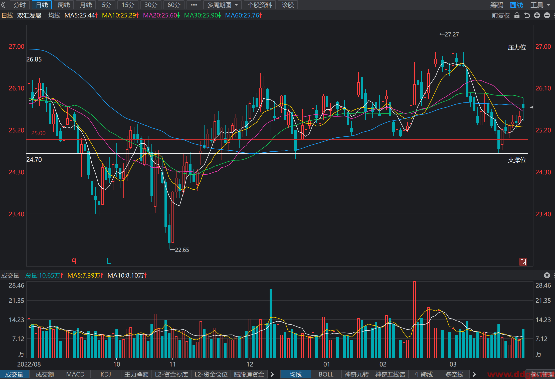Collapse panel with the double left chevron
The width and height of the screenshot is (555, 379).
[x=3, y=5]
